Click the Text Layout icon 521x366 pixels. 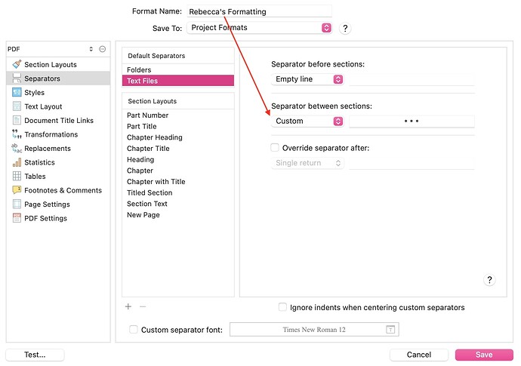click(17, 106)
